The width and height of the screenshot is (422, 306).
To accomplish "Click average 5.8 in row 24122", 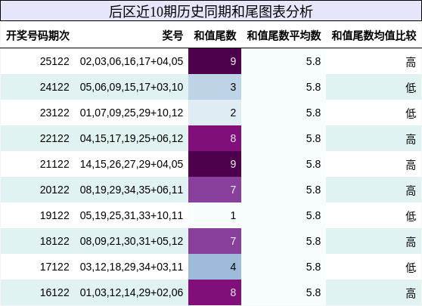I will point(313,87).
